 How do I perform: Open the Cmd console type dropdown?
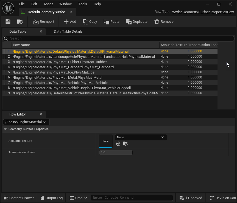(x=79, y=198)
